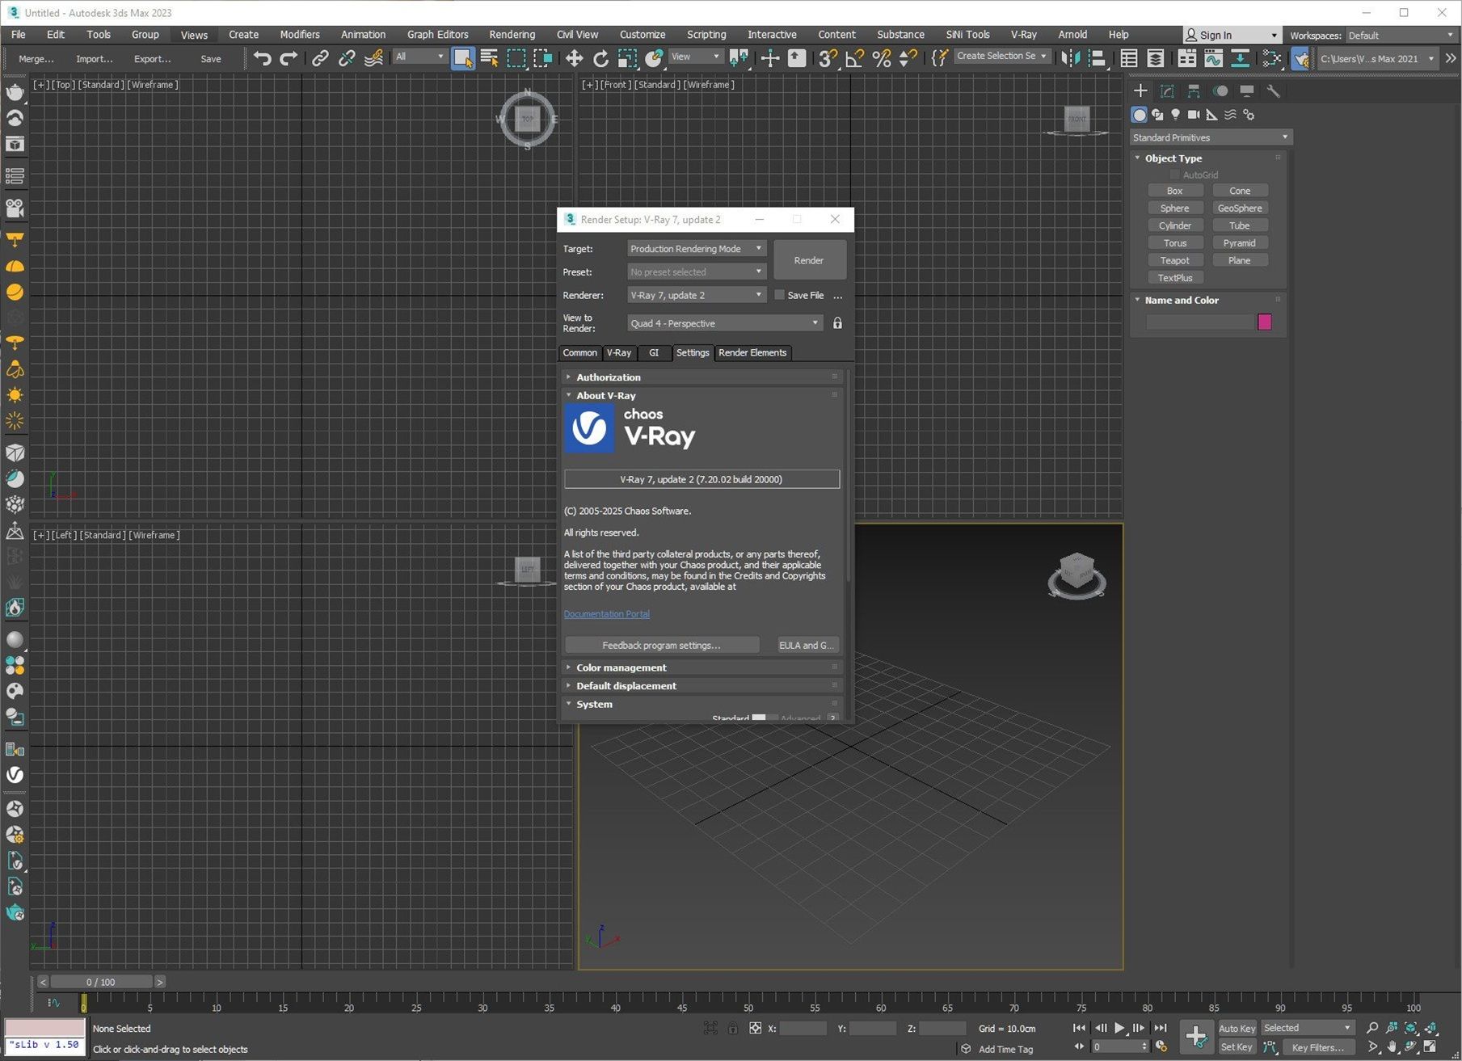Select the Move transform tool
The width and height of the screenshot is (1462, 1061).
(574, 58)
